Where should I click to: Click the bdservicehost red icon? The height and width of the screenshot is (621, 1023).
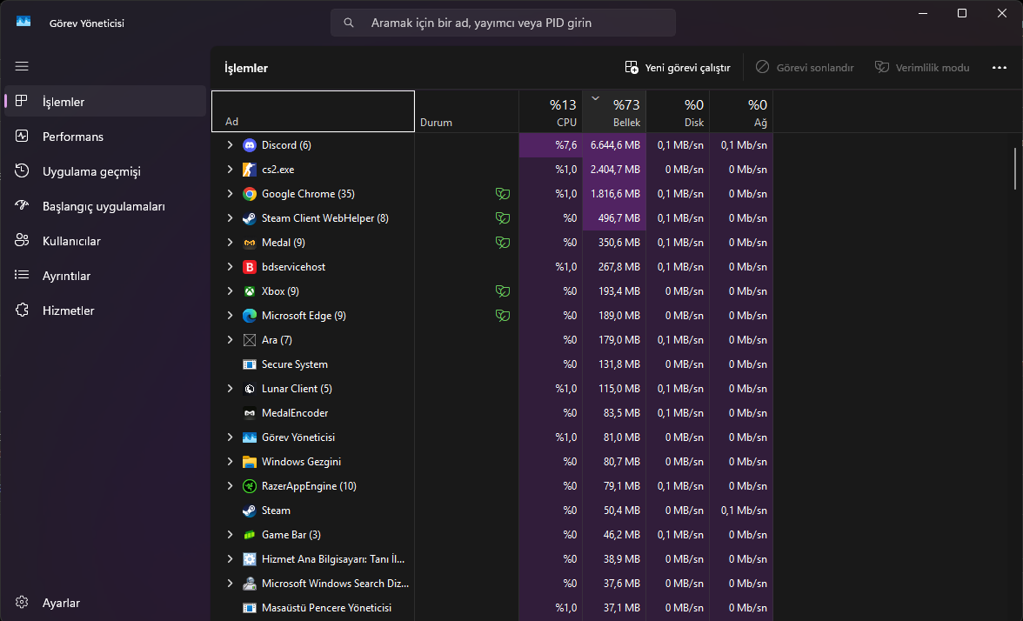tap(250, 267)
